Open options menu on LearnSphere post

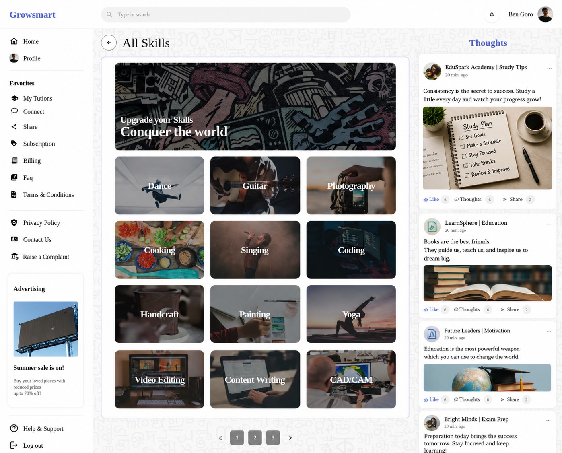549,224
